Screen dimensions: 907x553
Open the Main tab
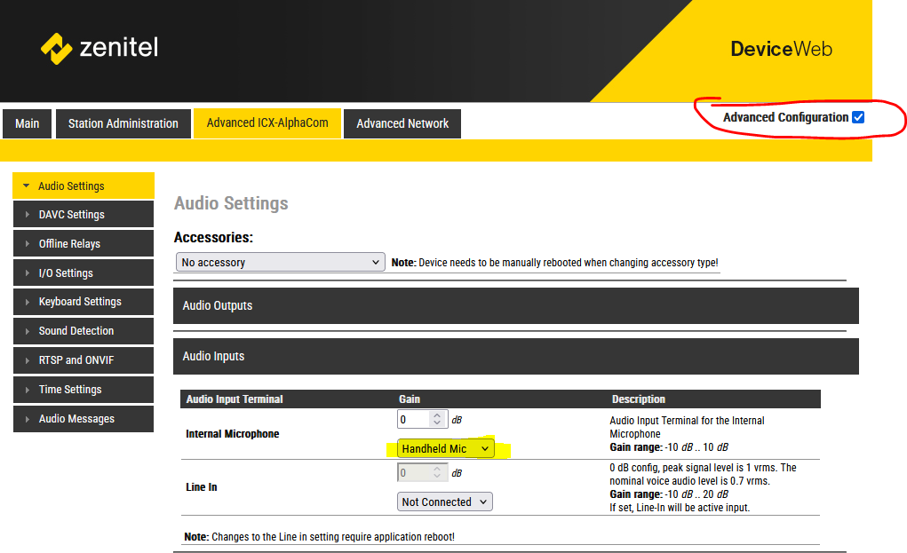point(28,123)
